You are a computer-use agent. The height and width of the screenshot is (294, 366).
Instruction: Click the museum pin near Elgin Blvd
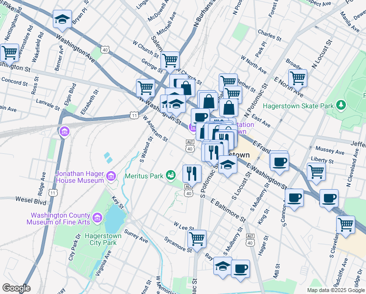click(x=65, y=132)
